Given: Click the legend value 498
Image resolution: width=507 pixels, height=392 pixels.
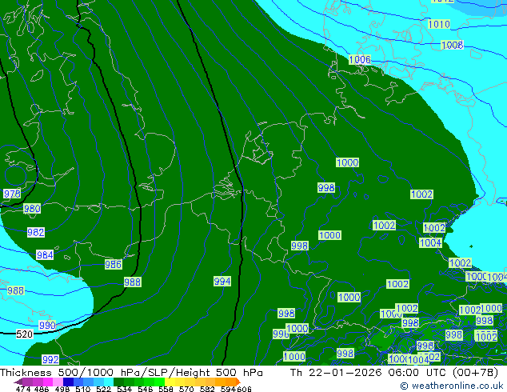Looking at the screenshot, I should [x=62, y=389].
